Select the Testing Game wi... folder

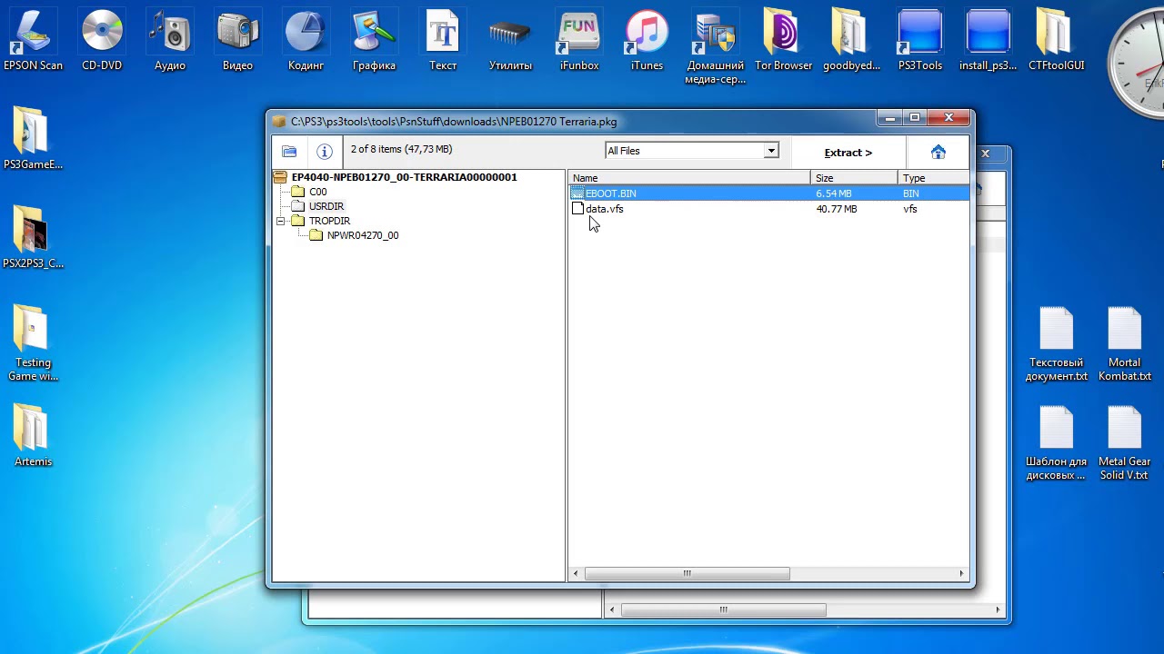pyautogui.click(x=34, y=343)
